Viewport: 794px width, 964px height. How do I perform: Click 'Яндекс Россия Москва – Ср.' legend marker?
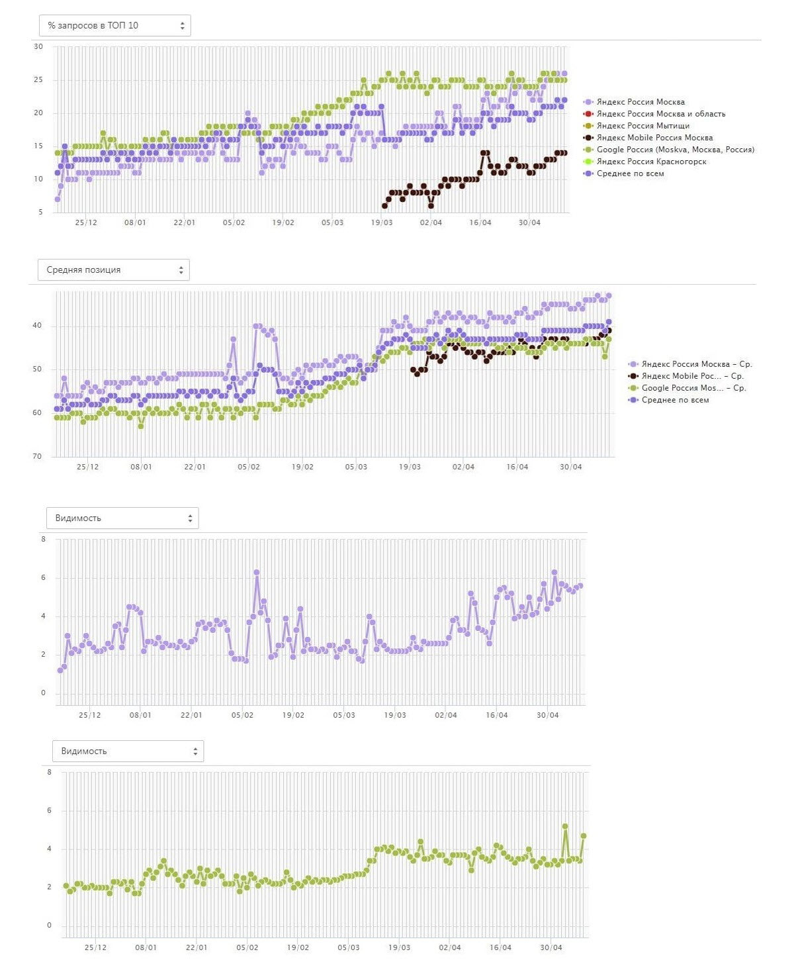[x=633, y=364]
